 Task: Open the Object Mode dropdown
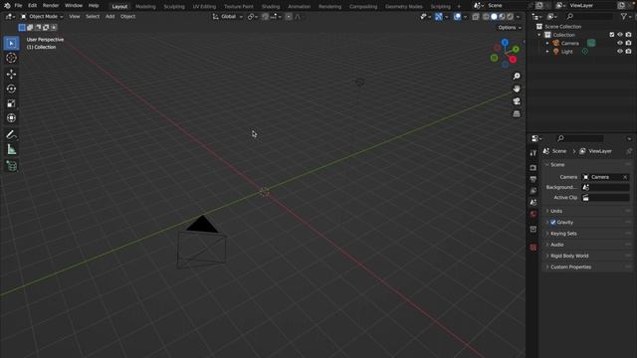point(42,17)
